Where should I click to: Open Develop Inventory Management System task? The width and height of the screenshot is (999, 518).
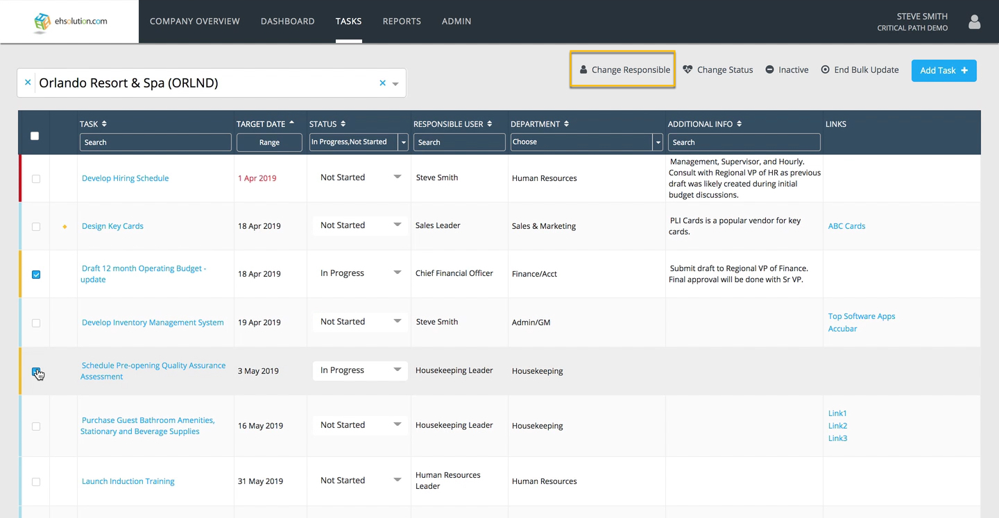pos(153,322)
